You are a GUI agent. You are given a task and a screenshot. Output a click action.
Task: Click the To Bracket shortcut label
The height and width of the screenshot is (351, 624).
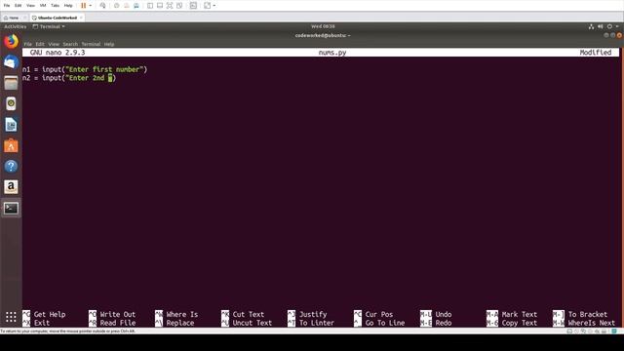588,314
